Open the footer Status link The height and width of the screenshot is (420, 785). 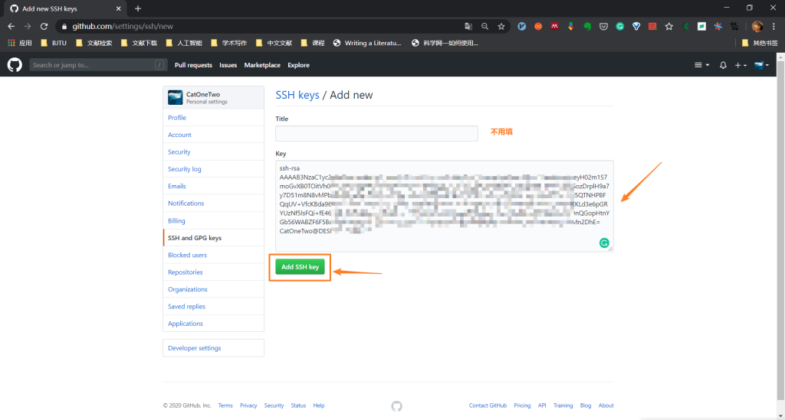[x=298, y=405]
